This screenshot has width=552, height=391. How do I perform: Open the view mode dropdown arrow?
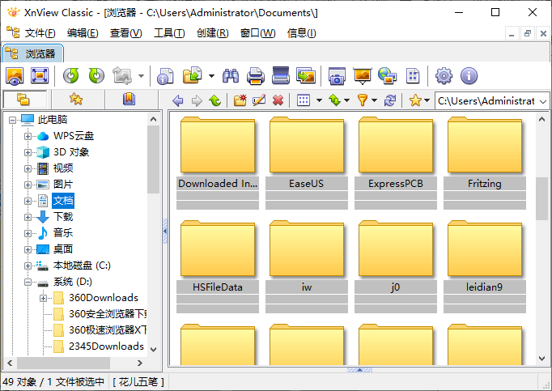[x=319, y=100]
